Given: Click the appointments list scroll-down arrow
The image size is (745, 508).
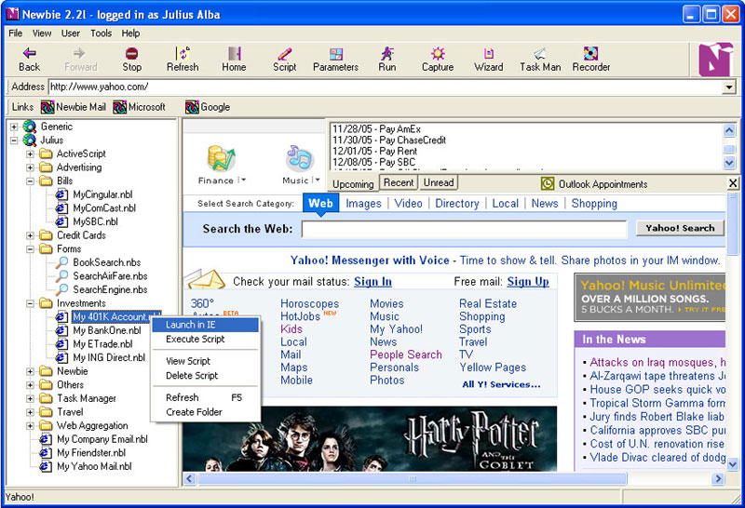Looking at the screenshot, I should (x=729, y=163).
